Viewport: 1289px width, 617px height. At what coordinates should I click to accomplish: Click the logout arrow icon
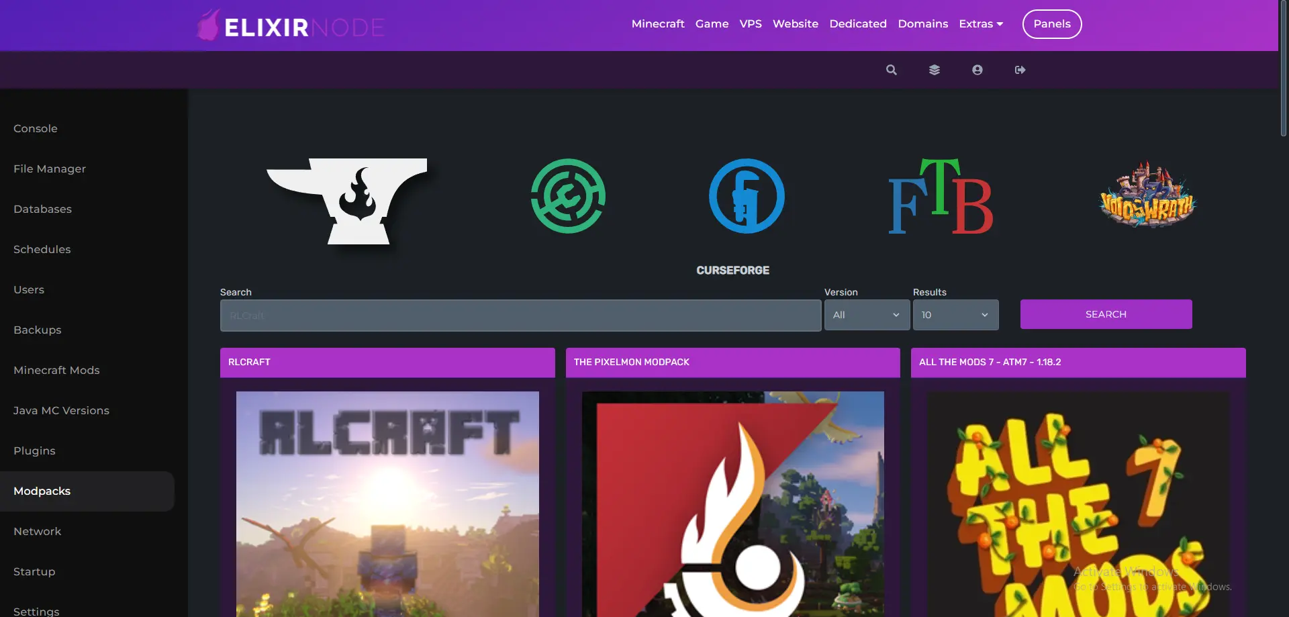tap(1020, 69)
